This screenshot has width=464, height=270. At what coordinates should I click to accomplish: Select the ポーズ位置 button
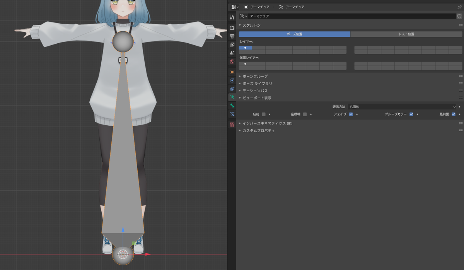click(x=294, y=34)
